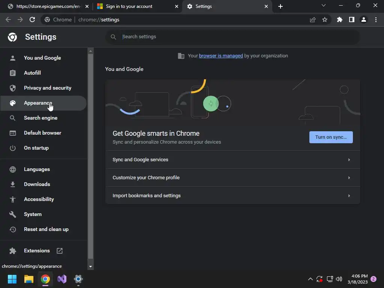Click the browser is managed link
384x288 pixels.
coord(221,56)
